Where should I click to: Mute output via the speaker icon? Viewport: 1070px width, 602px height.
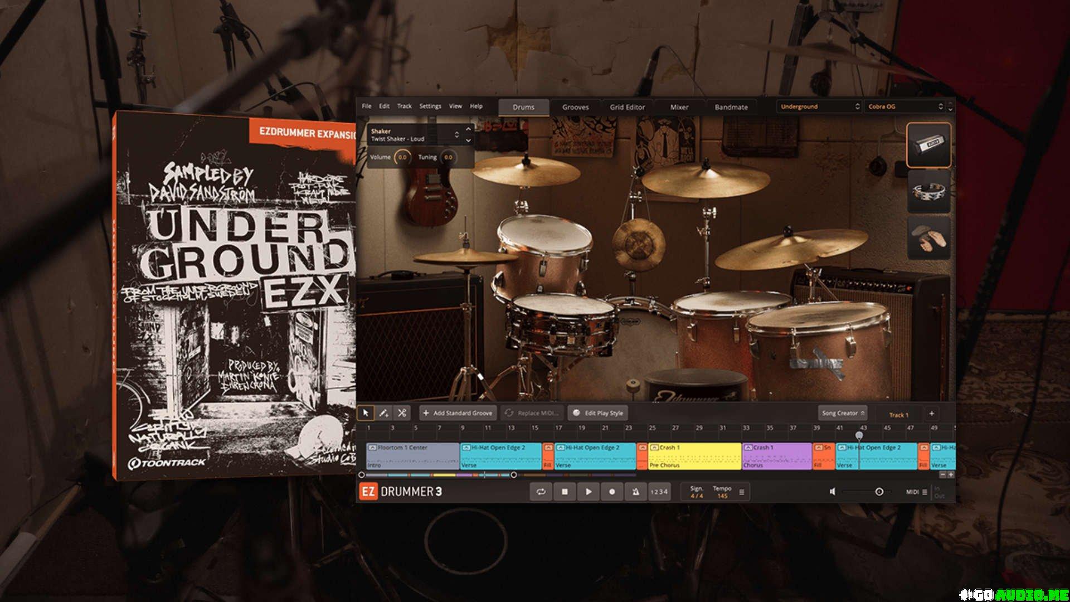(x=832, y=492)
